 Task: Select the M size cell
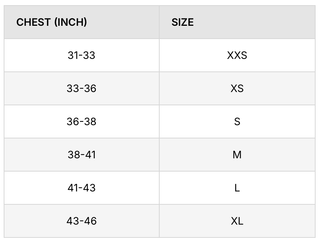[x=237, y=155]
